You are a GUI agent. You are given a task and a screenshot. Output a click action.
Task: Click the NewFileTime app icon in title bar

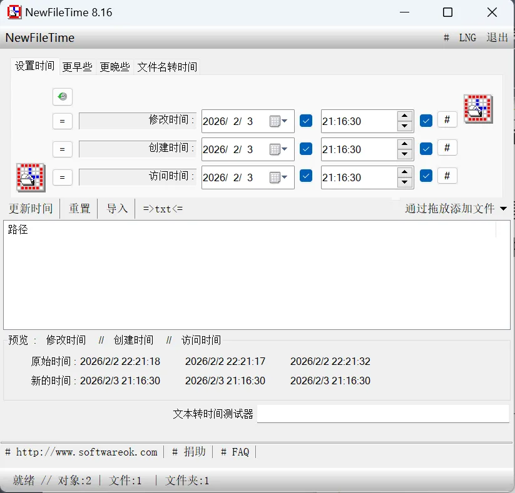click(x=14, y=12)
